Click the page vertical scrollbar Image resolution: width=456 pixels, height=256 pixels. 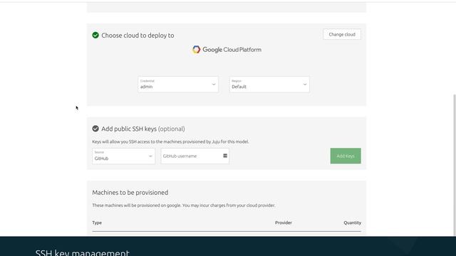[454, 165]
